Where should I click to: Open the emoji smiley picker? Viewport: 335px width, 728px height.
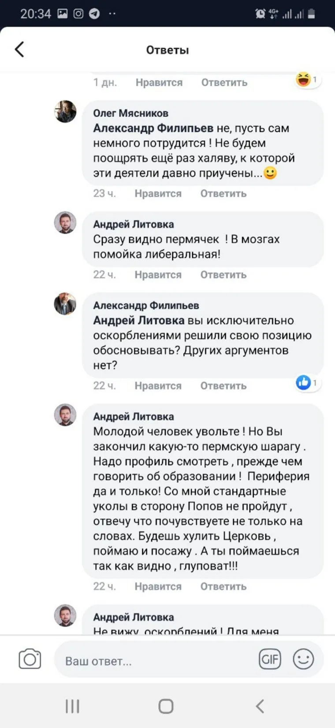point(303,660)
